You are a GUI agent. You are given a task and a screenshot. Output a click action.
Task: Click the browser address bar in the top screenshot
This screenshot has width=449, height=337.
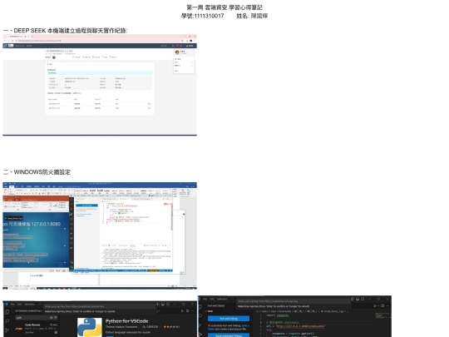coord(97,41)
